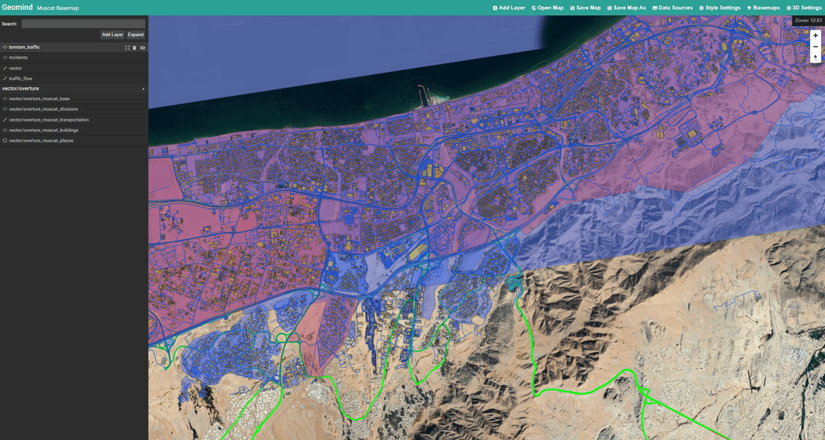Screen dimensions: 825x440
Task: Open Style Settings from the top bar
Action: pos(720,8)
